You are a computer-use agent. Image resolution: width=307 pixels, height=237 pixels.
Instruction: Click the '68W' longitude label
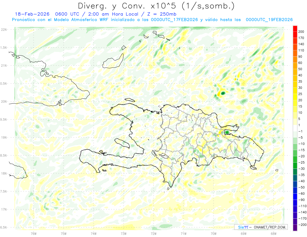[273, 233]
